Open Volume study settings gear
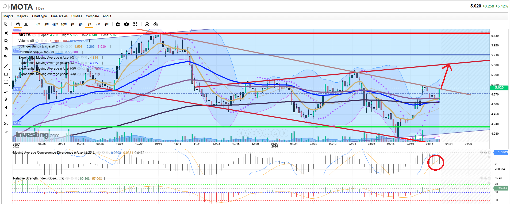This screenshot has width=510, height=204. pos(42,41)
